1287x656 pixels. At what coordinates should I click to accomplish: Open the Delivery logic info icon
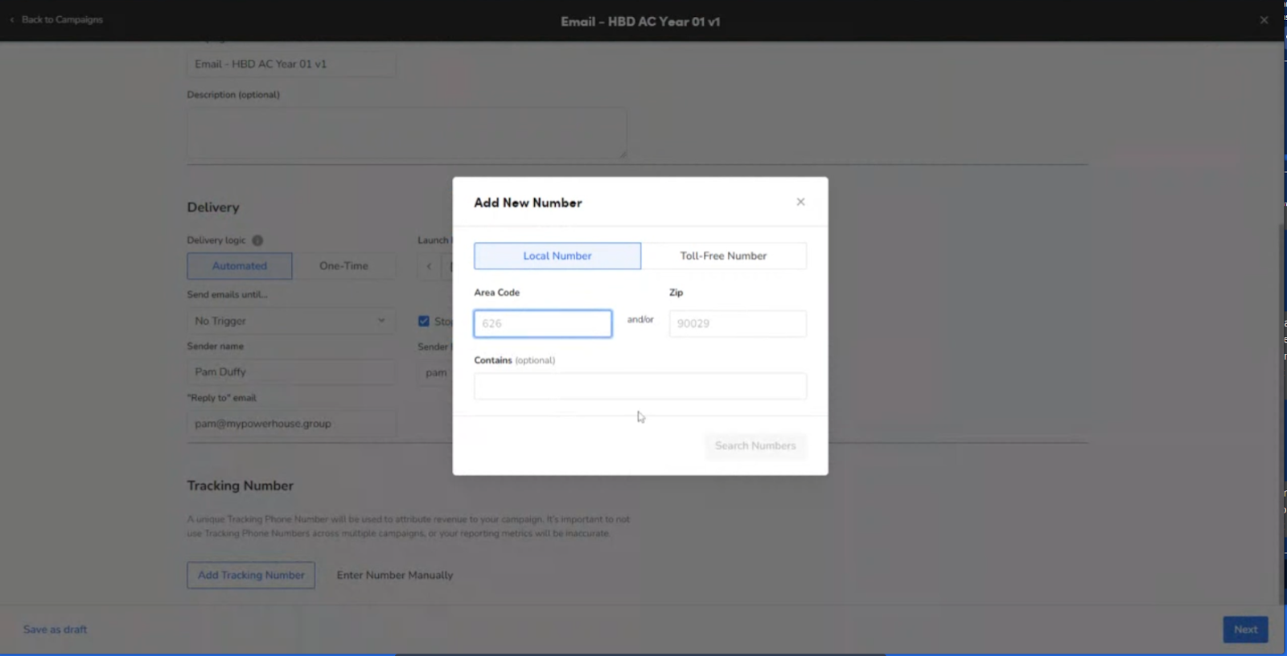coord(257,240)
